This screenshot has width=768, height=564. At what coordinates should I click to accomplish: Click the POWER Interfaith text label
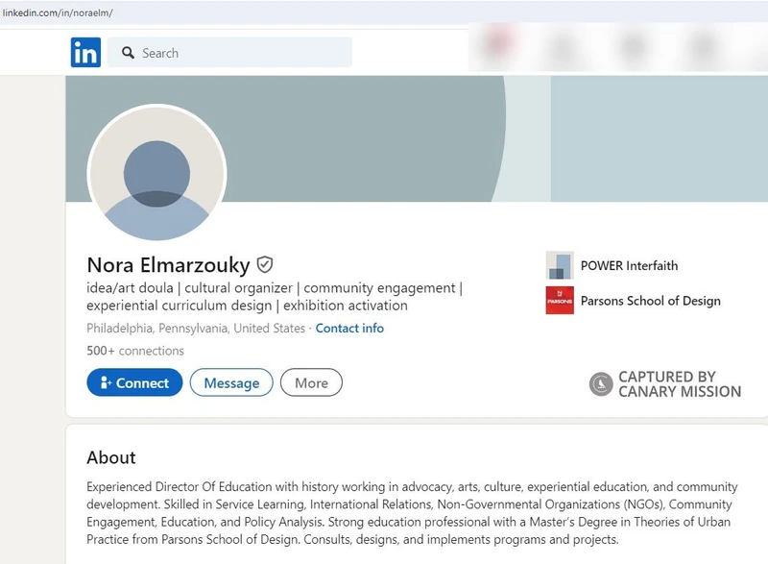[629, 265]
